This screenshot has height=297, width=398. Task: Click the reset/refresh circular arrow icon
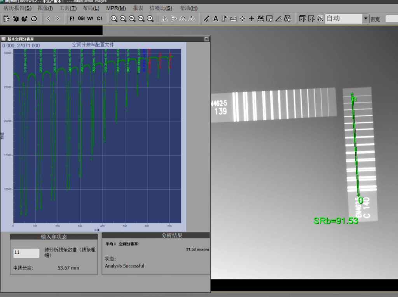pyautogui.click(x=34, y=18)
